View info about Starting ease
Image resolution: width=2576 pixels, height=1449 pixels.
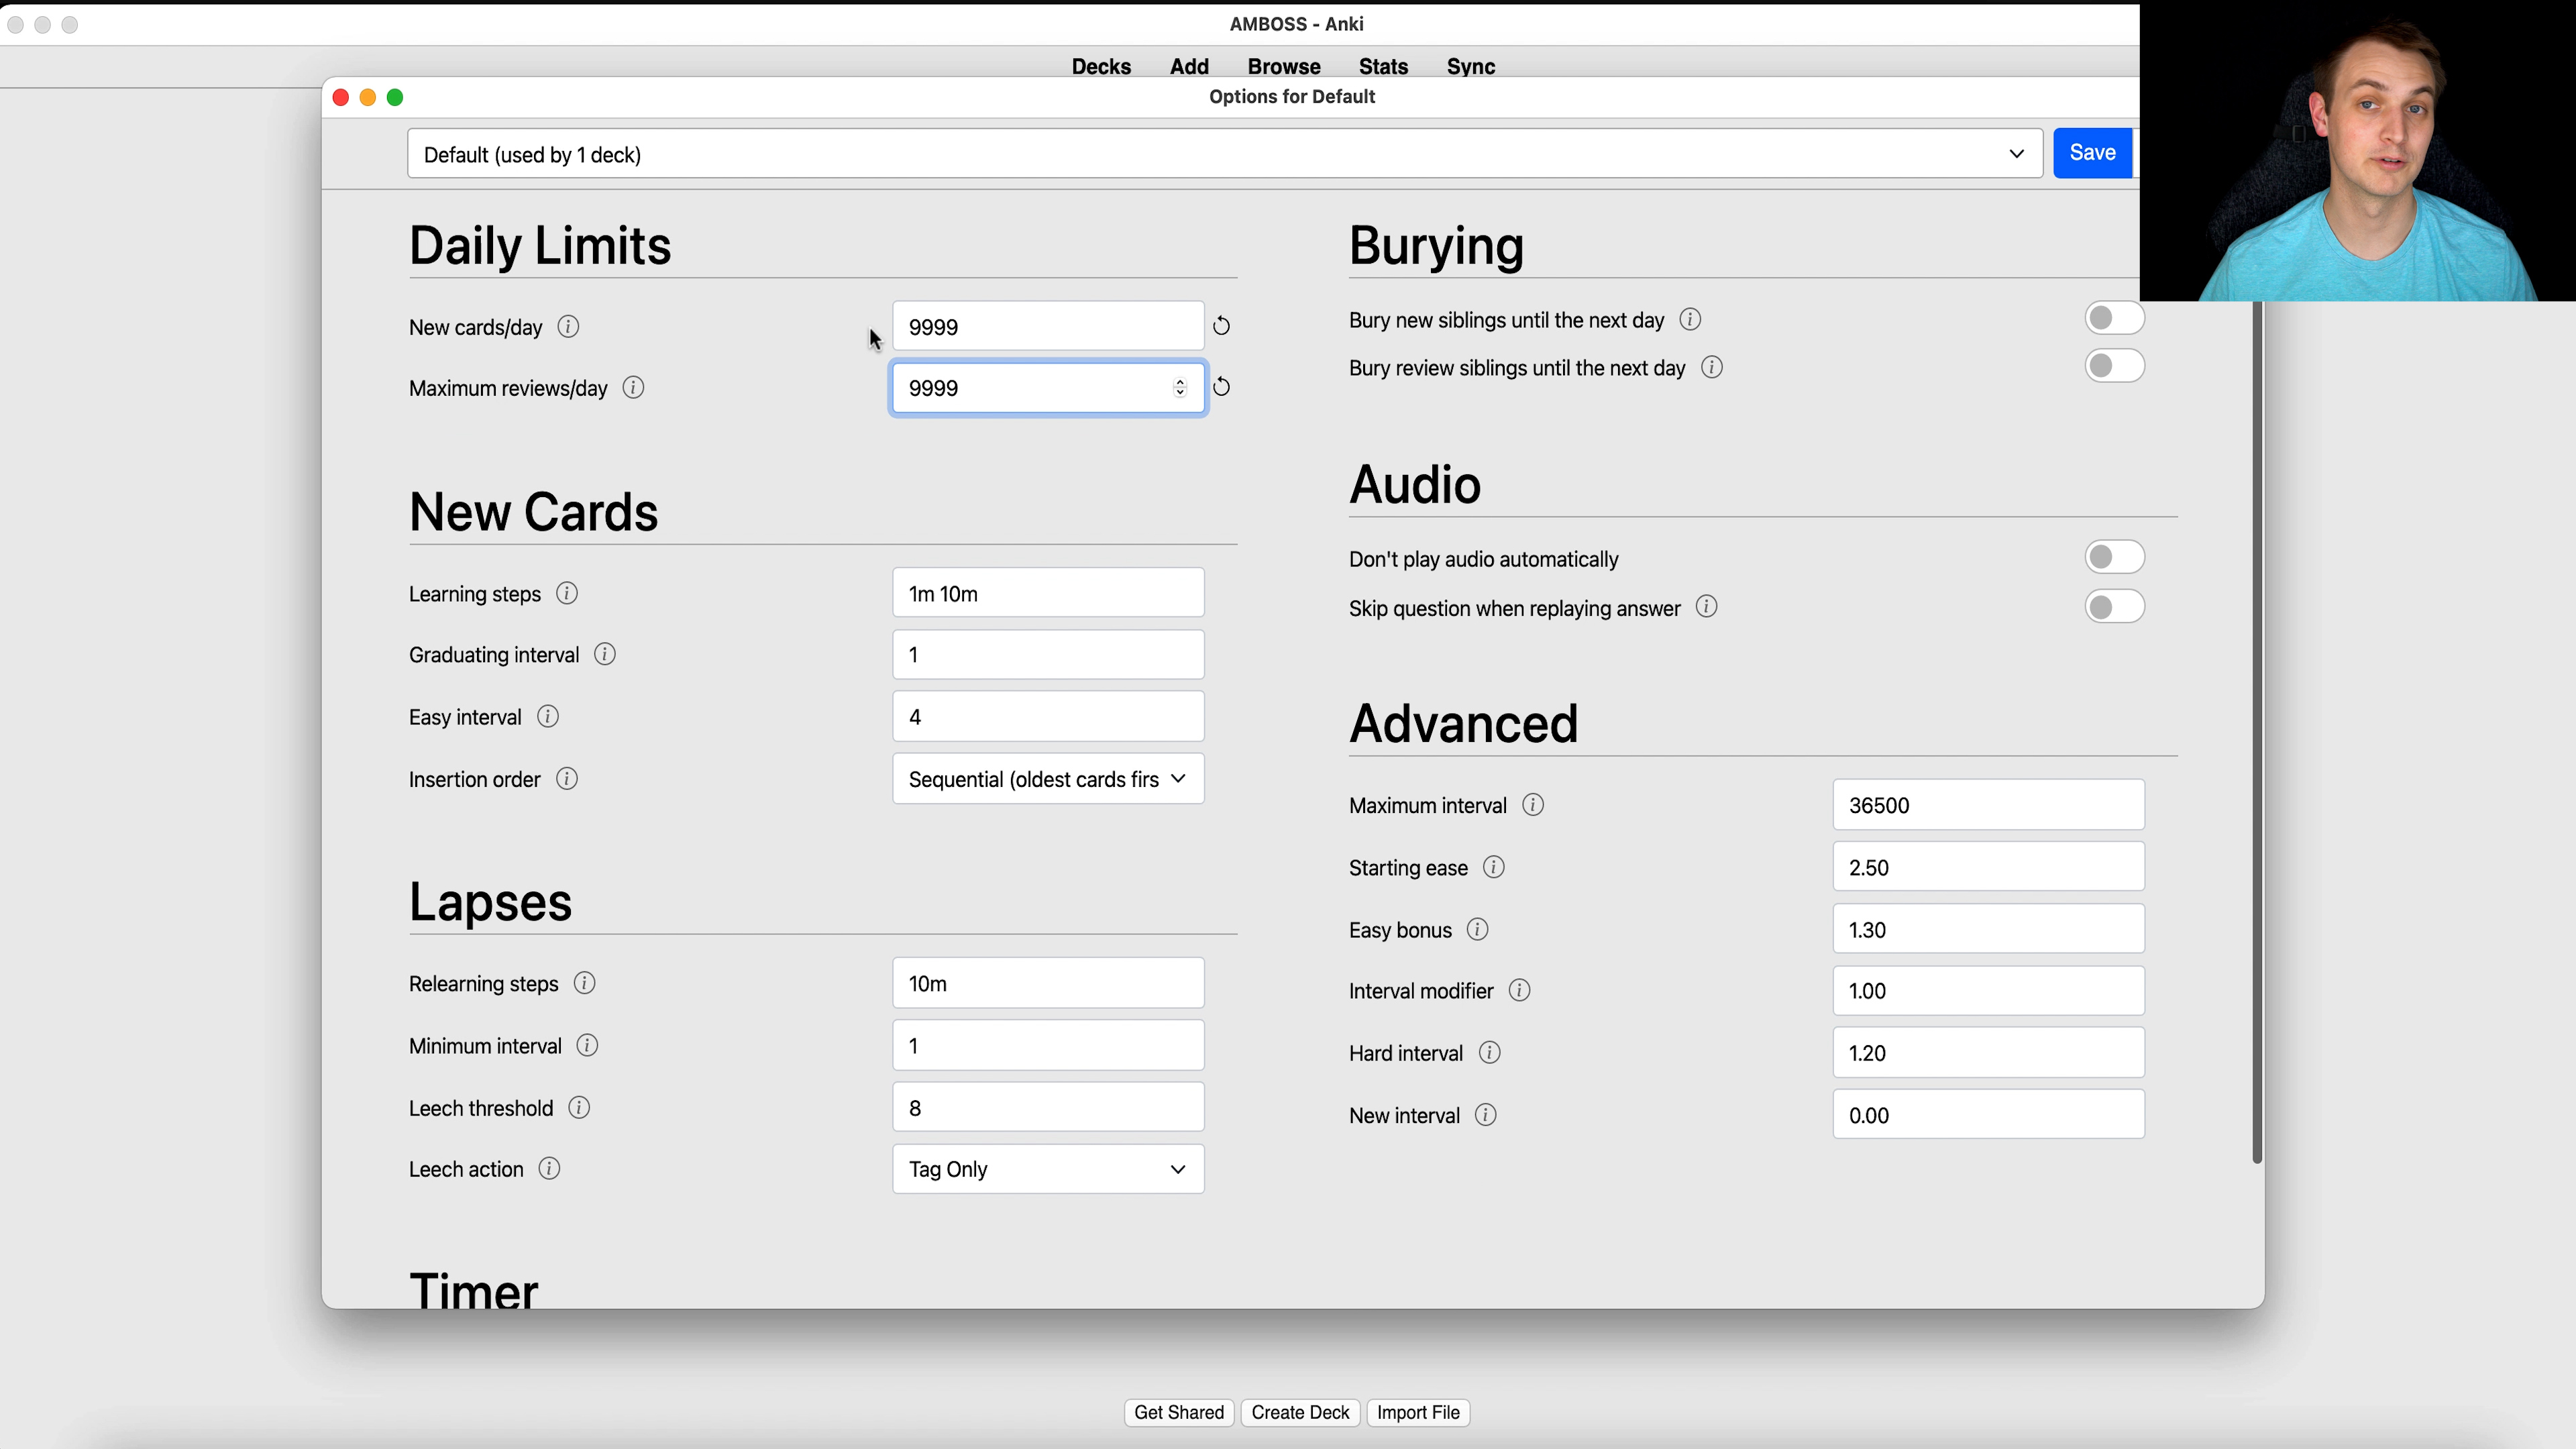(1493, 867)
